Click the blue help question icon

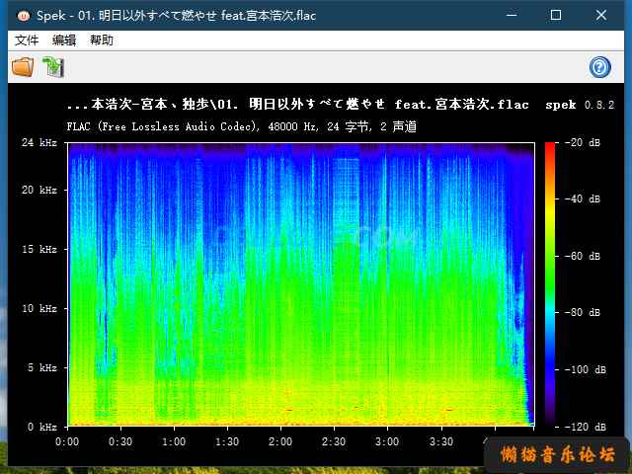[x=599, y=67]
